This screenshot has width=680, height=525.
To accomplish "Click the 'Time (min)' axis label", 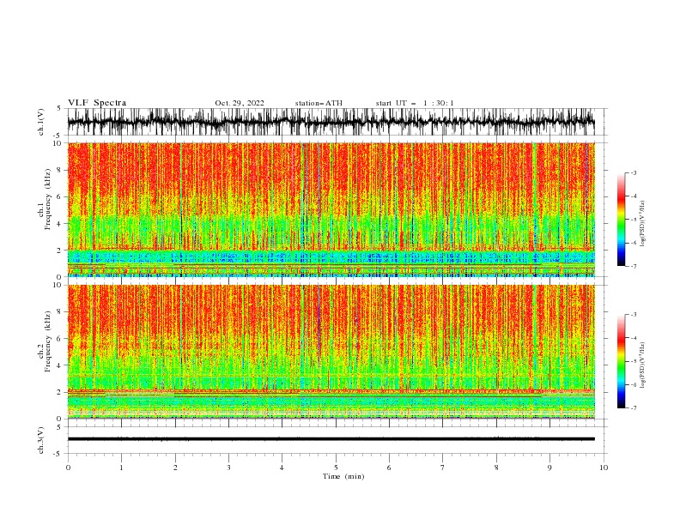I will pyautogui.click(x=343, y=476).
